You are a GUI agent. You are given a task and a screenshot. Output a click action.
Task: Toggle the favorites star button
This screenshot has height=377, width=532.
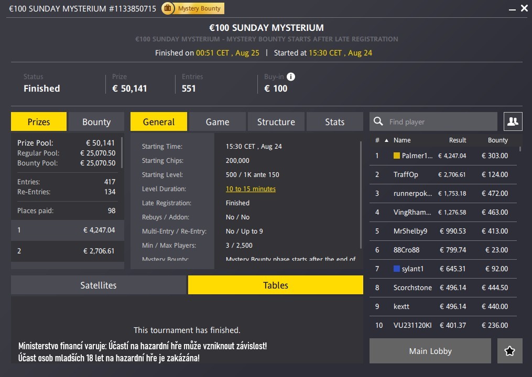(x=509, y=351)
